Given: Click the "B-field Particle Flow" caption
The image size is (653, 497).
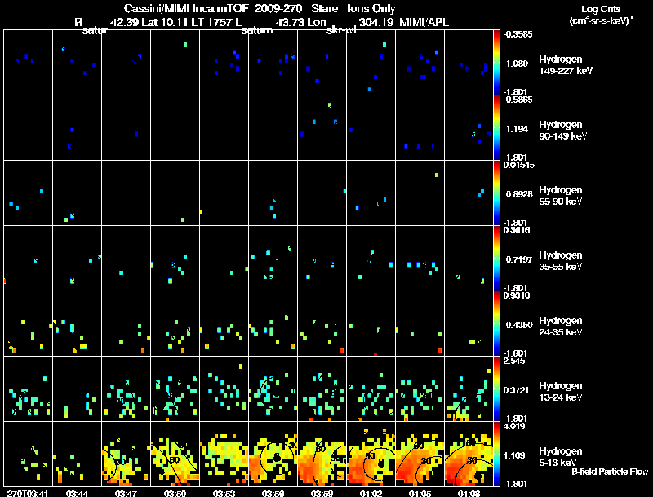Looking at the screenshot, I should tap(610, 472).
